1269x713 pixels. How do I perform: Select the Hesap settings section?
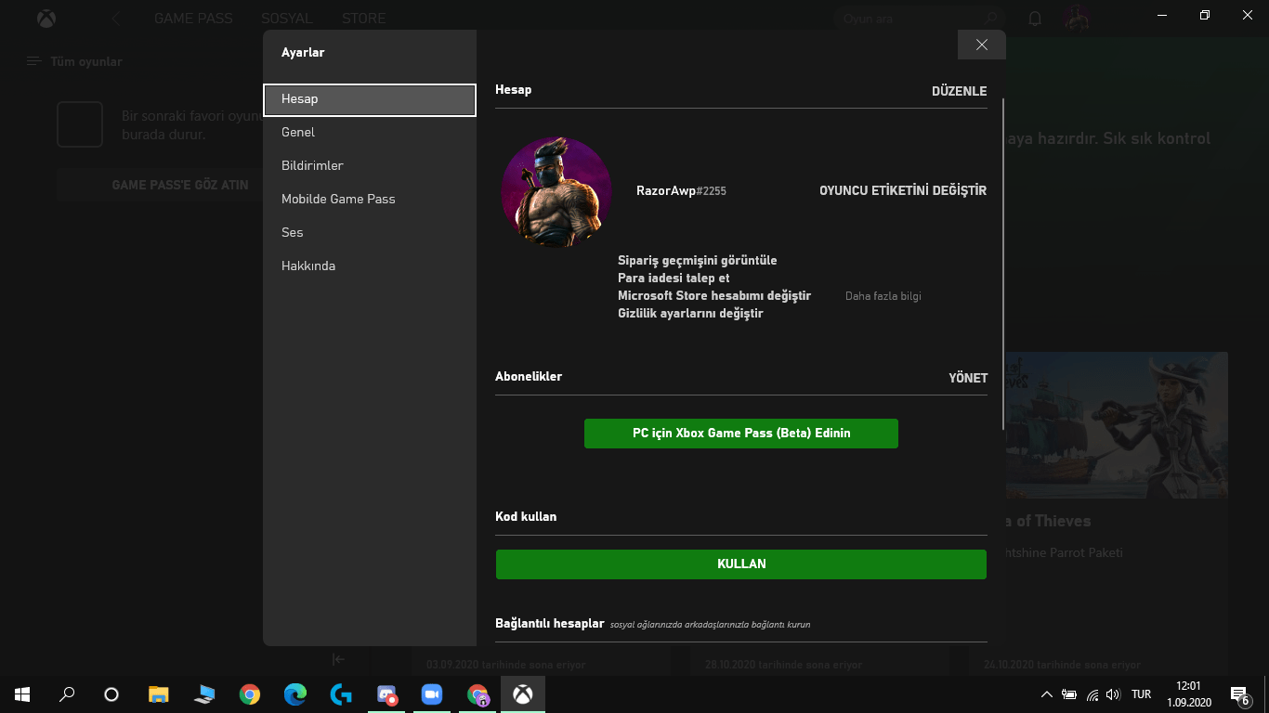point(370,99)
